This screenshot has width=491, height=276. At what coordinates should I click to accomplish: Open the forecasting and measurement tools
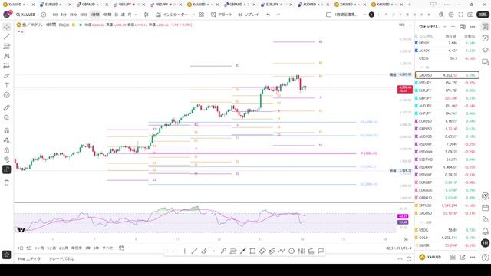pyautogui.click(x=7, y=66)
